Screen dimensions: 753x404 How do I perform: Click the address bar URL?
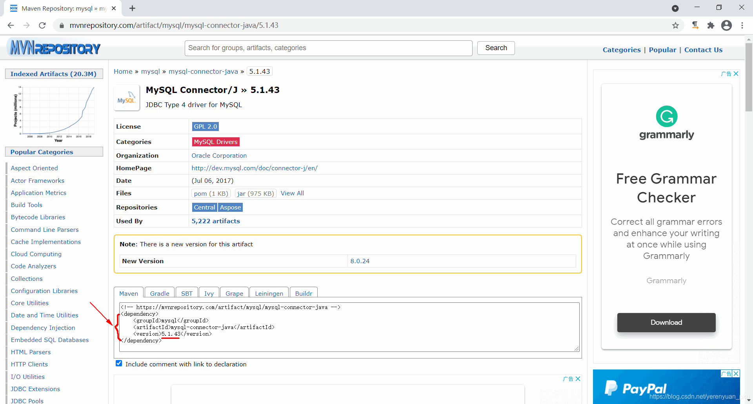click(x=174, y=25)
